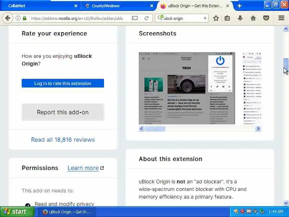The height and width of the screenshot is (217, 289).
Task: Close the CollabNet tab
Action: 76,6
